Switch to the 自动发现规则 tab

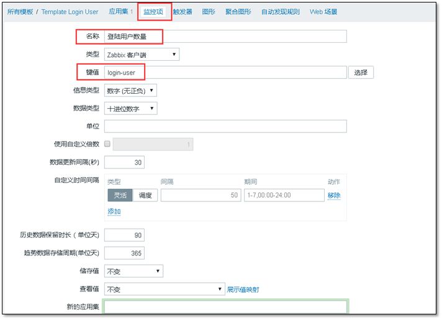coord(281,12)
